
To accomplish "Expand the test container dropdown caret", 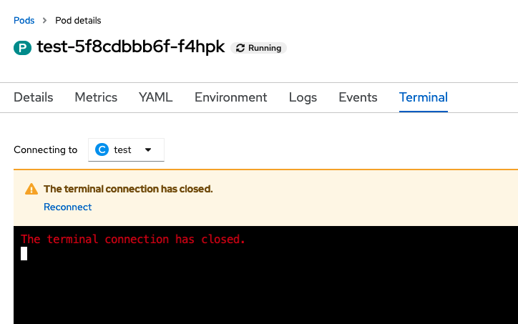I will pyautogui.click(x=148, y=150).
